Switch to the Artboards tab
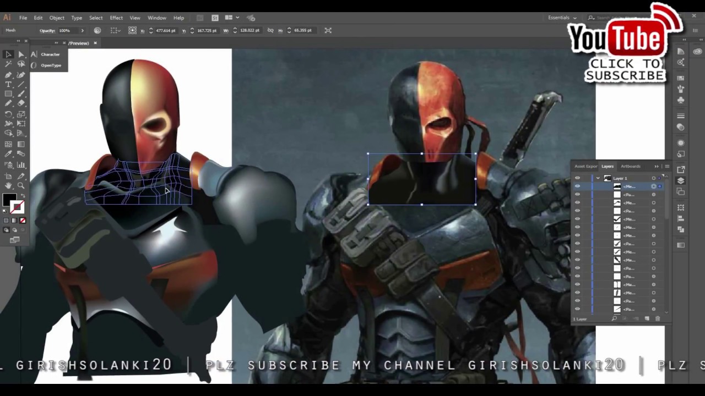The height and width of the screenshot is (396, 705). [631, 166]
